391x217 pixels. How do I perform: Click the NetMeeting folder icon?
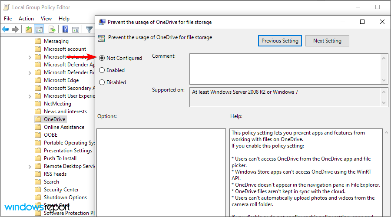click(x=38, y=104)
